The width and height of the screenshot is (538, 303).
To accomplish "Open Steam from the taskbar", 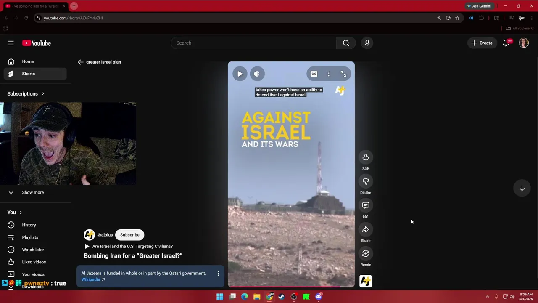I will [281, 297].
